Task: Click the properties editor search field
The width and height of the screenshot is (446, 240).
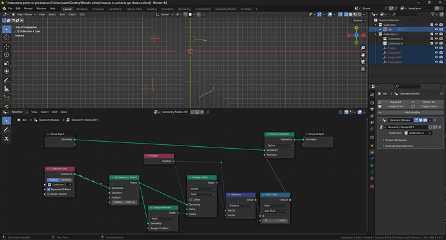Action: pos(407,86)
